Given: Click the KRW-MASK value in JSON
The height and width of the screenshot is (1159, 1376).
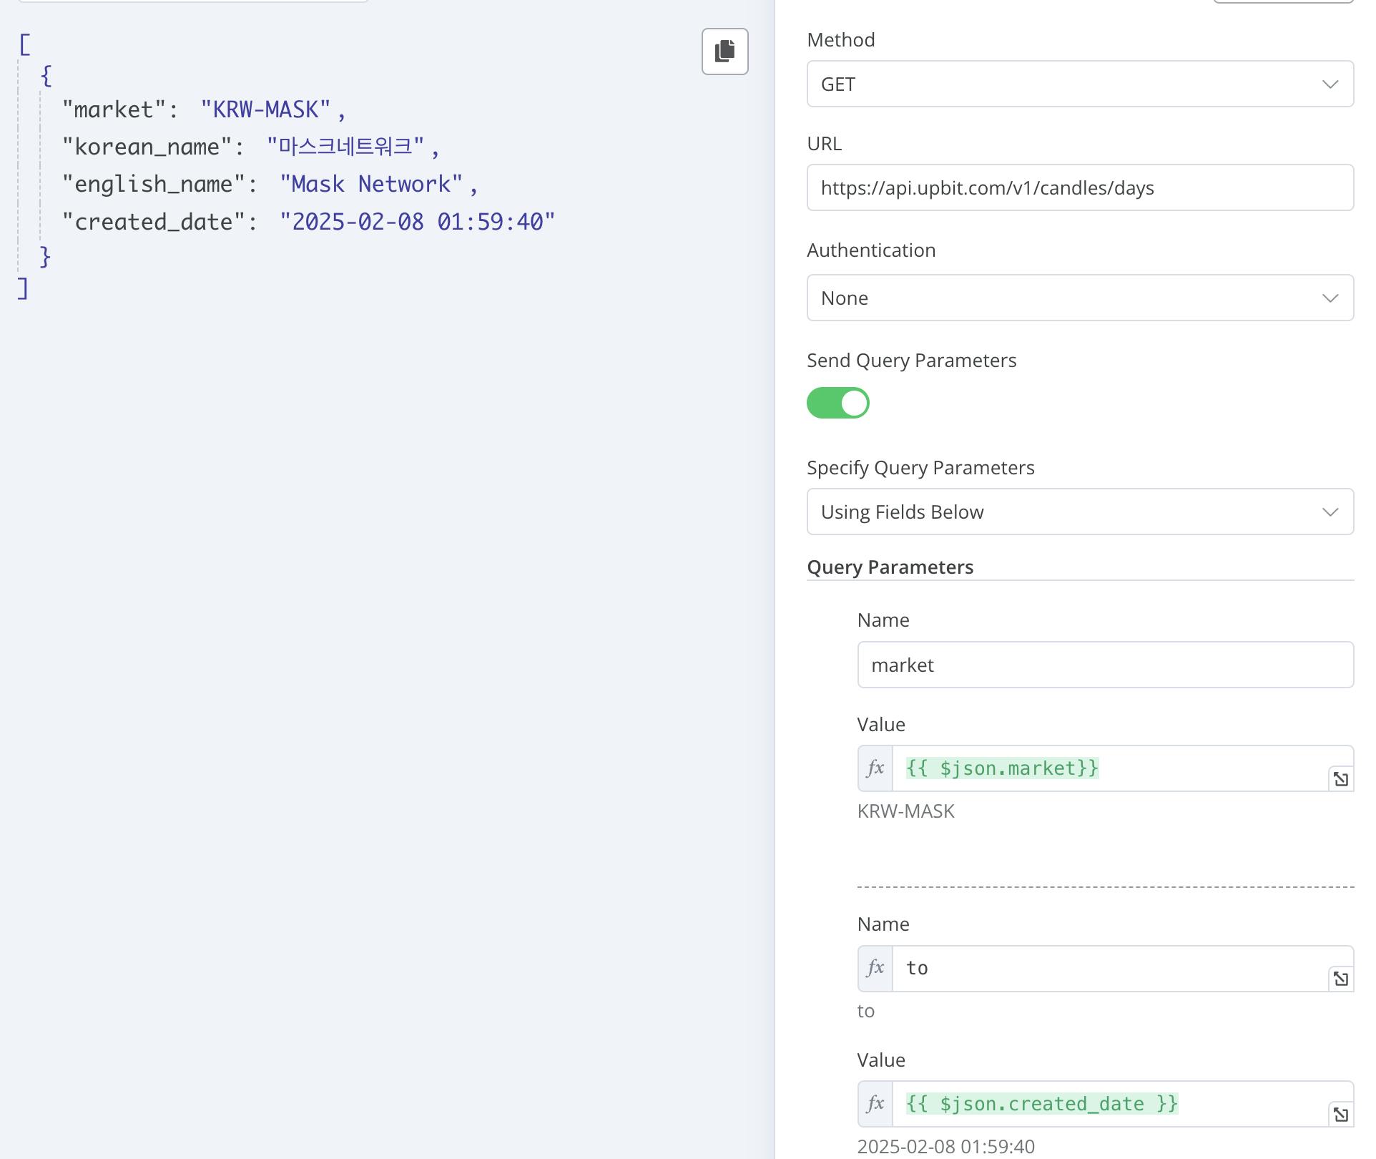Looking at the screenshot, I should [x=265, y=110].
